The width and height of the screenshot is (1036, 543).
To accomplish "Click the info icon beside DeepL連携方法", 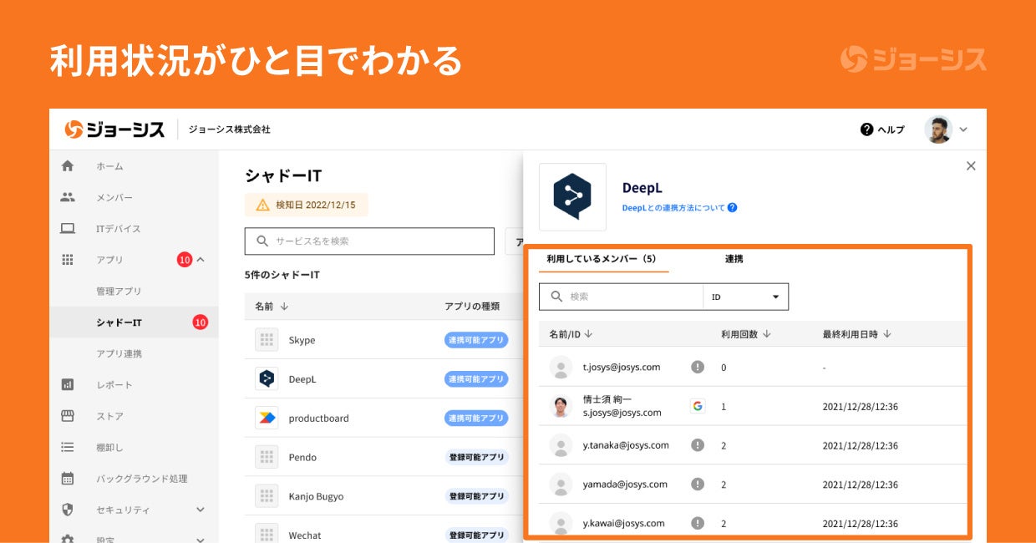I will tap(732, 207).
